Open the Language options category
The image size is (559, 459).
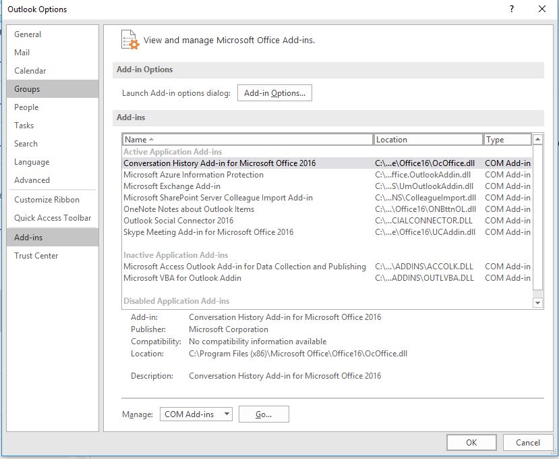(53, 162)
